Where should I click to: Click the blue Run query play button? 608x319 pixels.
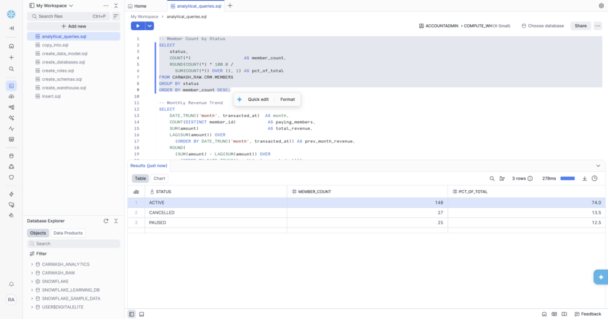tap(138, 26)
